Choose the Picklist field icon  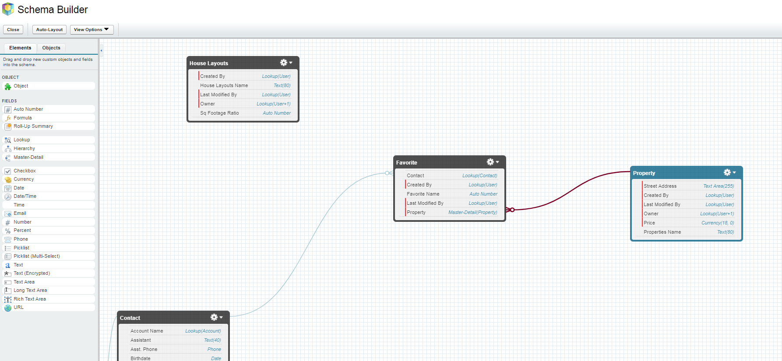[7, 248]
